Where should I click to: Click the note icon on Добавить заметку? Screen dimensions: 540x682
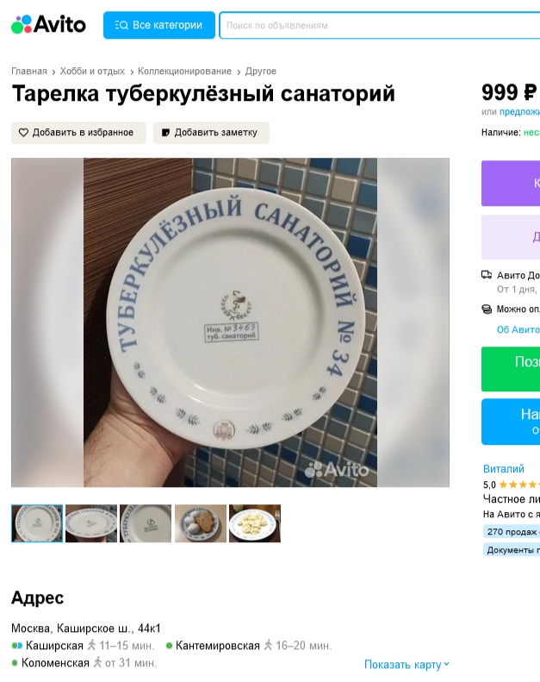165,133
